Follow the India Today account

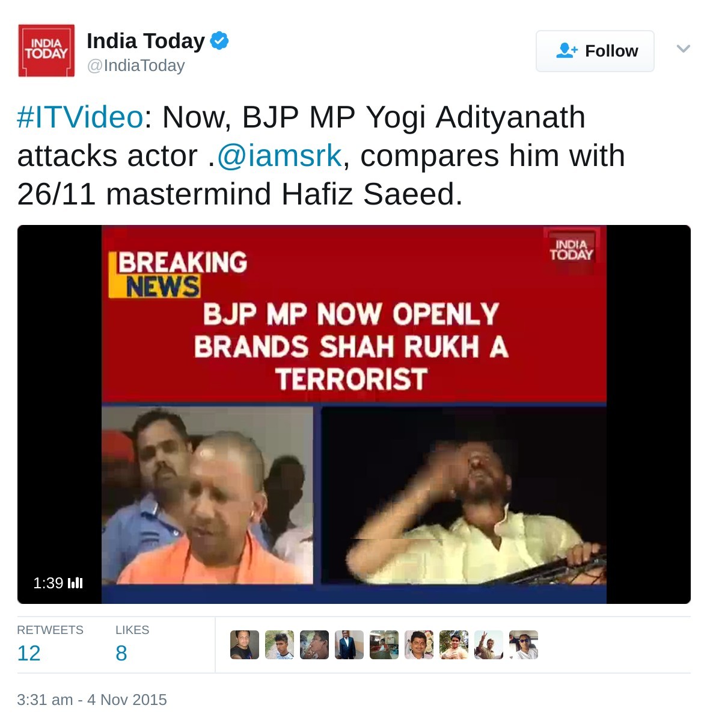tap(595, 51)
